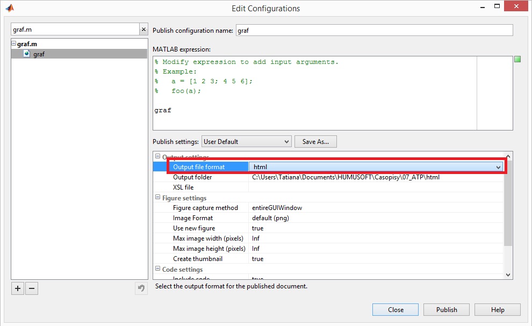532x326 pixels.
Task: Focus the graf.m filter field
Action: pos(75,30)
